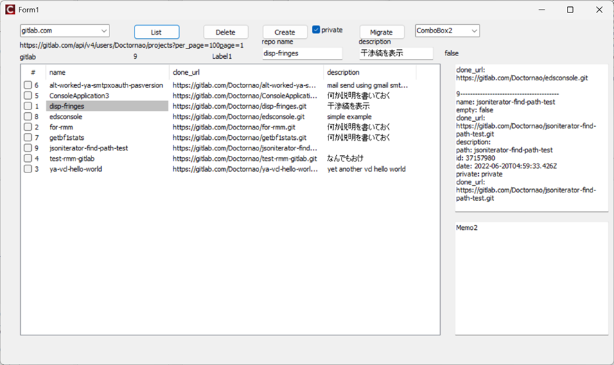This screenshot has width=614, height=365.
Task: Click the memo showing jsoniterator-find-path-test details
Action: click(x=532, y=138)
